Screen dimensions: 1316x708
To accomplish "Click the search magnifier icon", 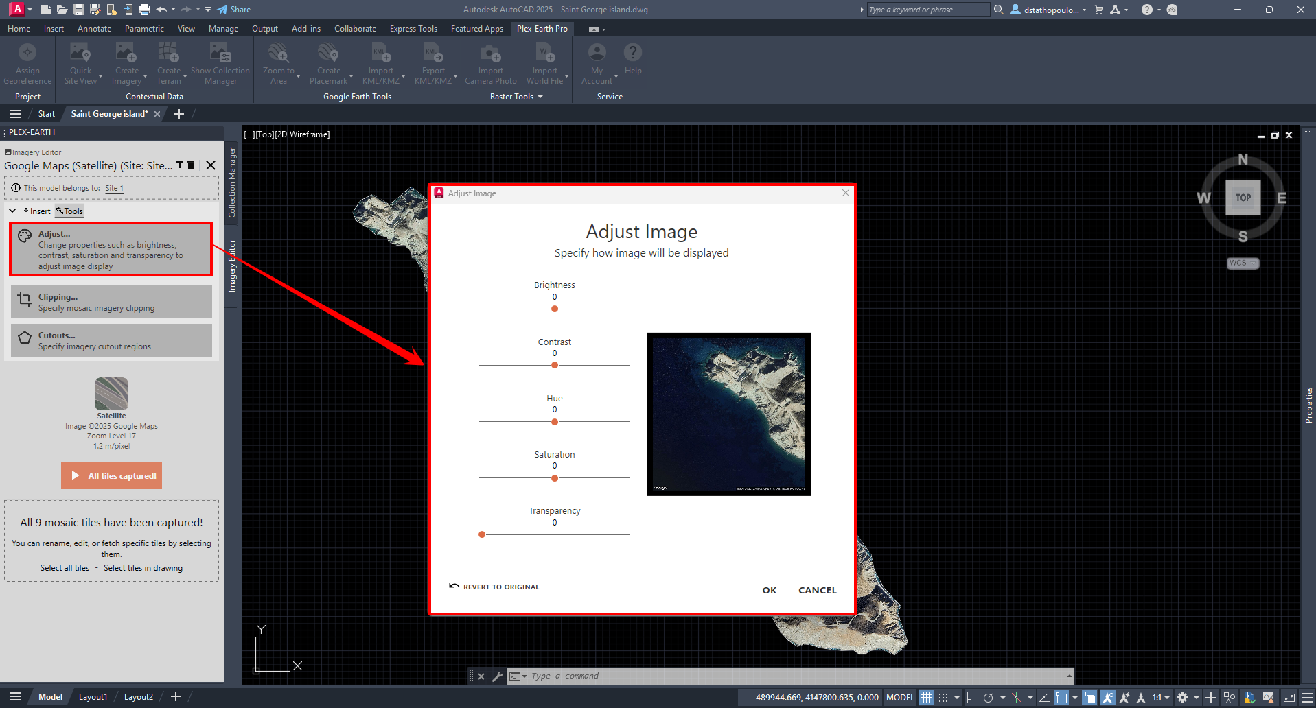I will (x=999, y=10).
